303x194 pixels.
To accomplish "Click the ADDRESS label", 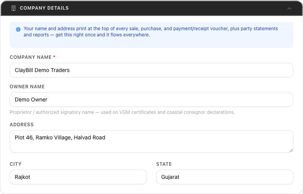I will 22,125.
